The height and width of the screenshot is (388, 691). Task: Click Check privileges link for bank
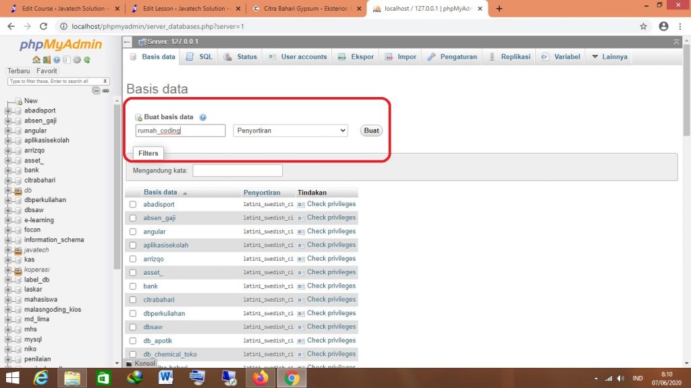[x=331, y=286]
